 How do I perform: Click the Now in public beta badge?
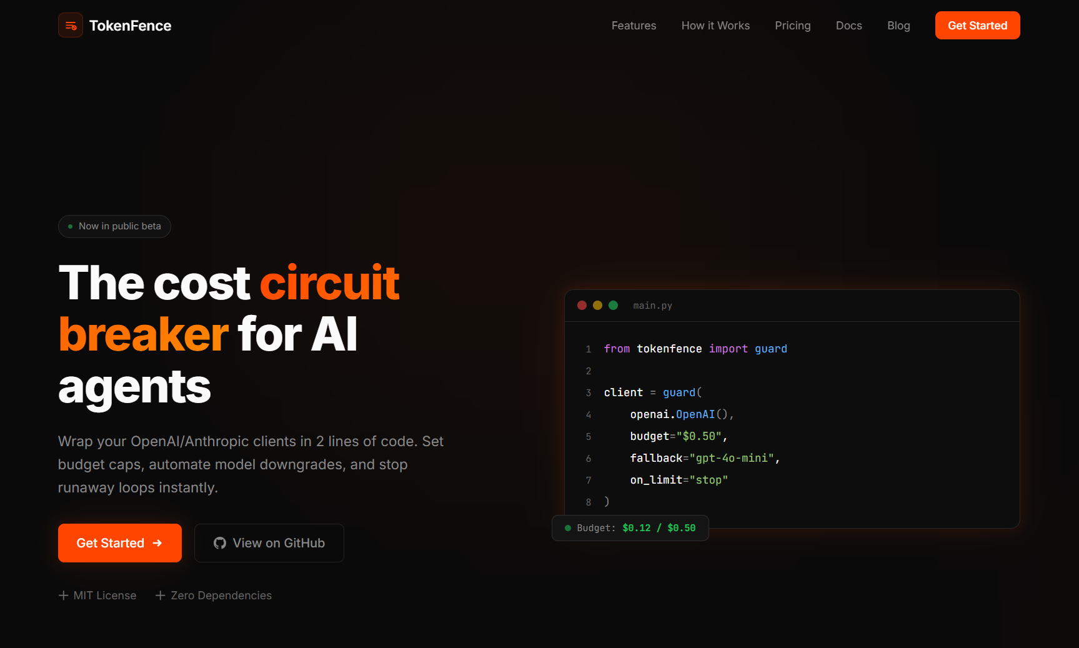click(x=114, y=226)
